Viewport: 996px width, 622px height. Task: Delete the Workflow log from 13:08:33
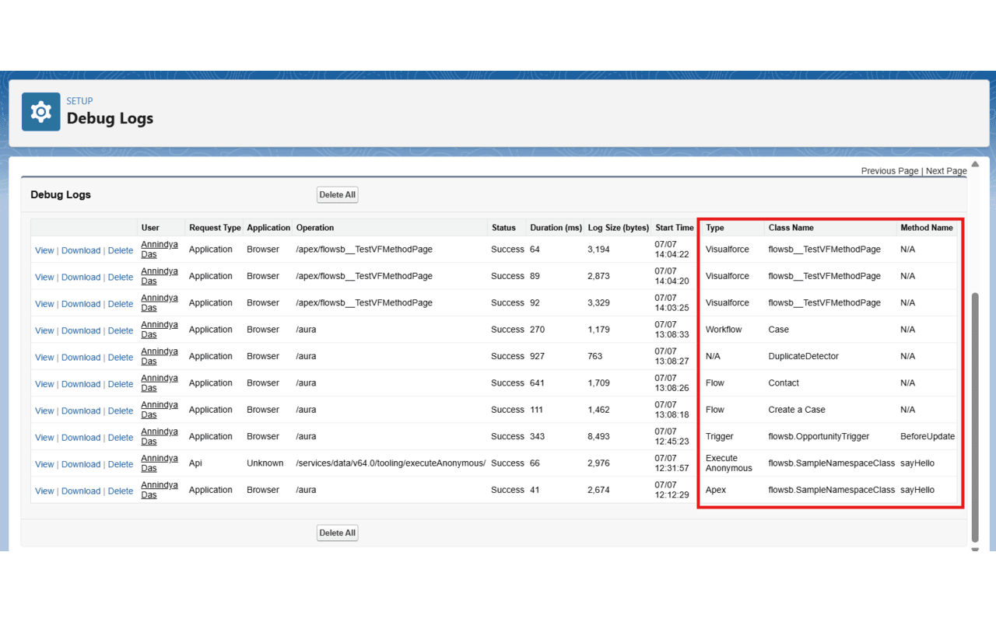(x=121, y=330)
